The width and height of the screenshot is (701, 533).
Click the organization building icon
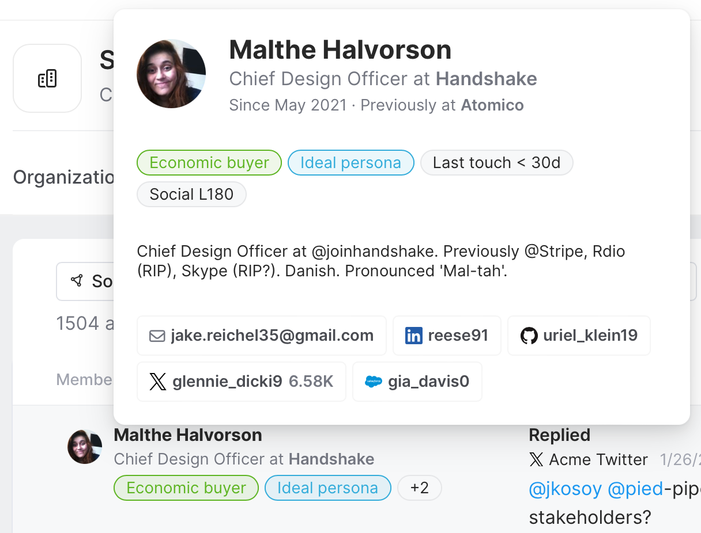tap(47, 78)
